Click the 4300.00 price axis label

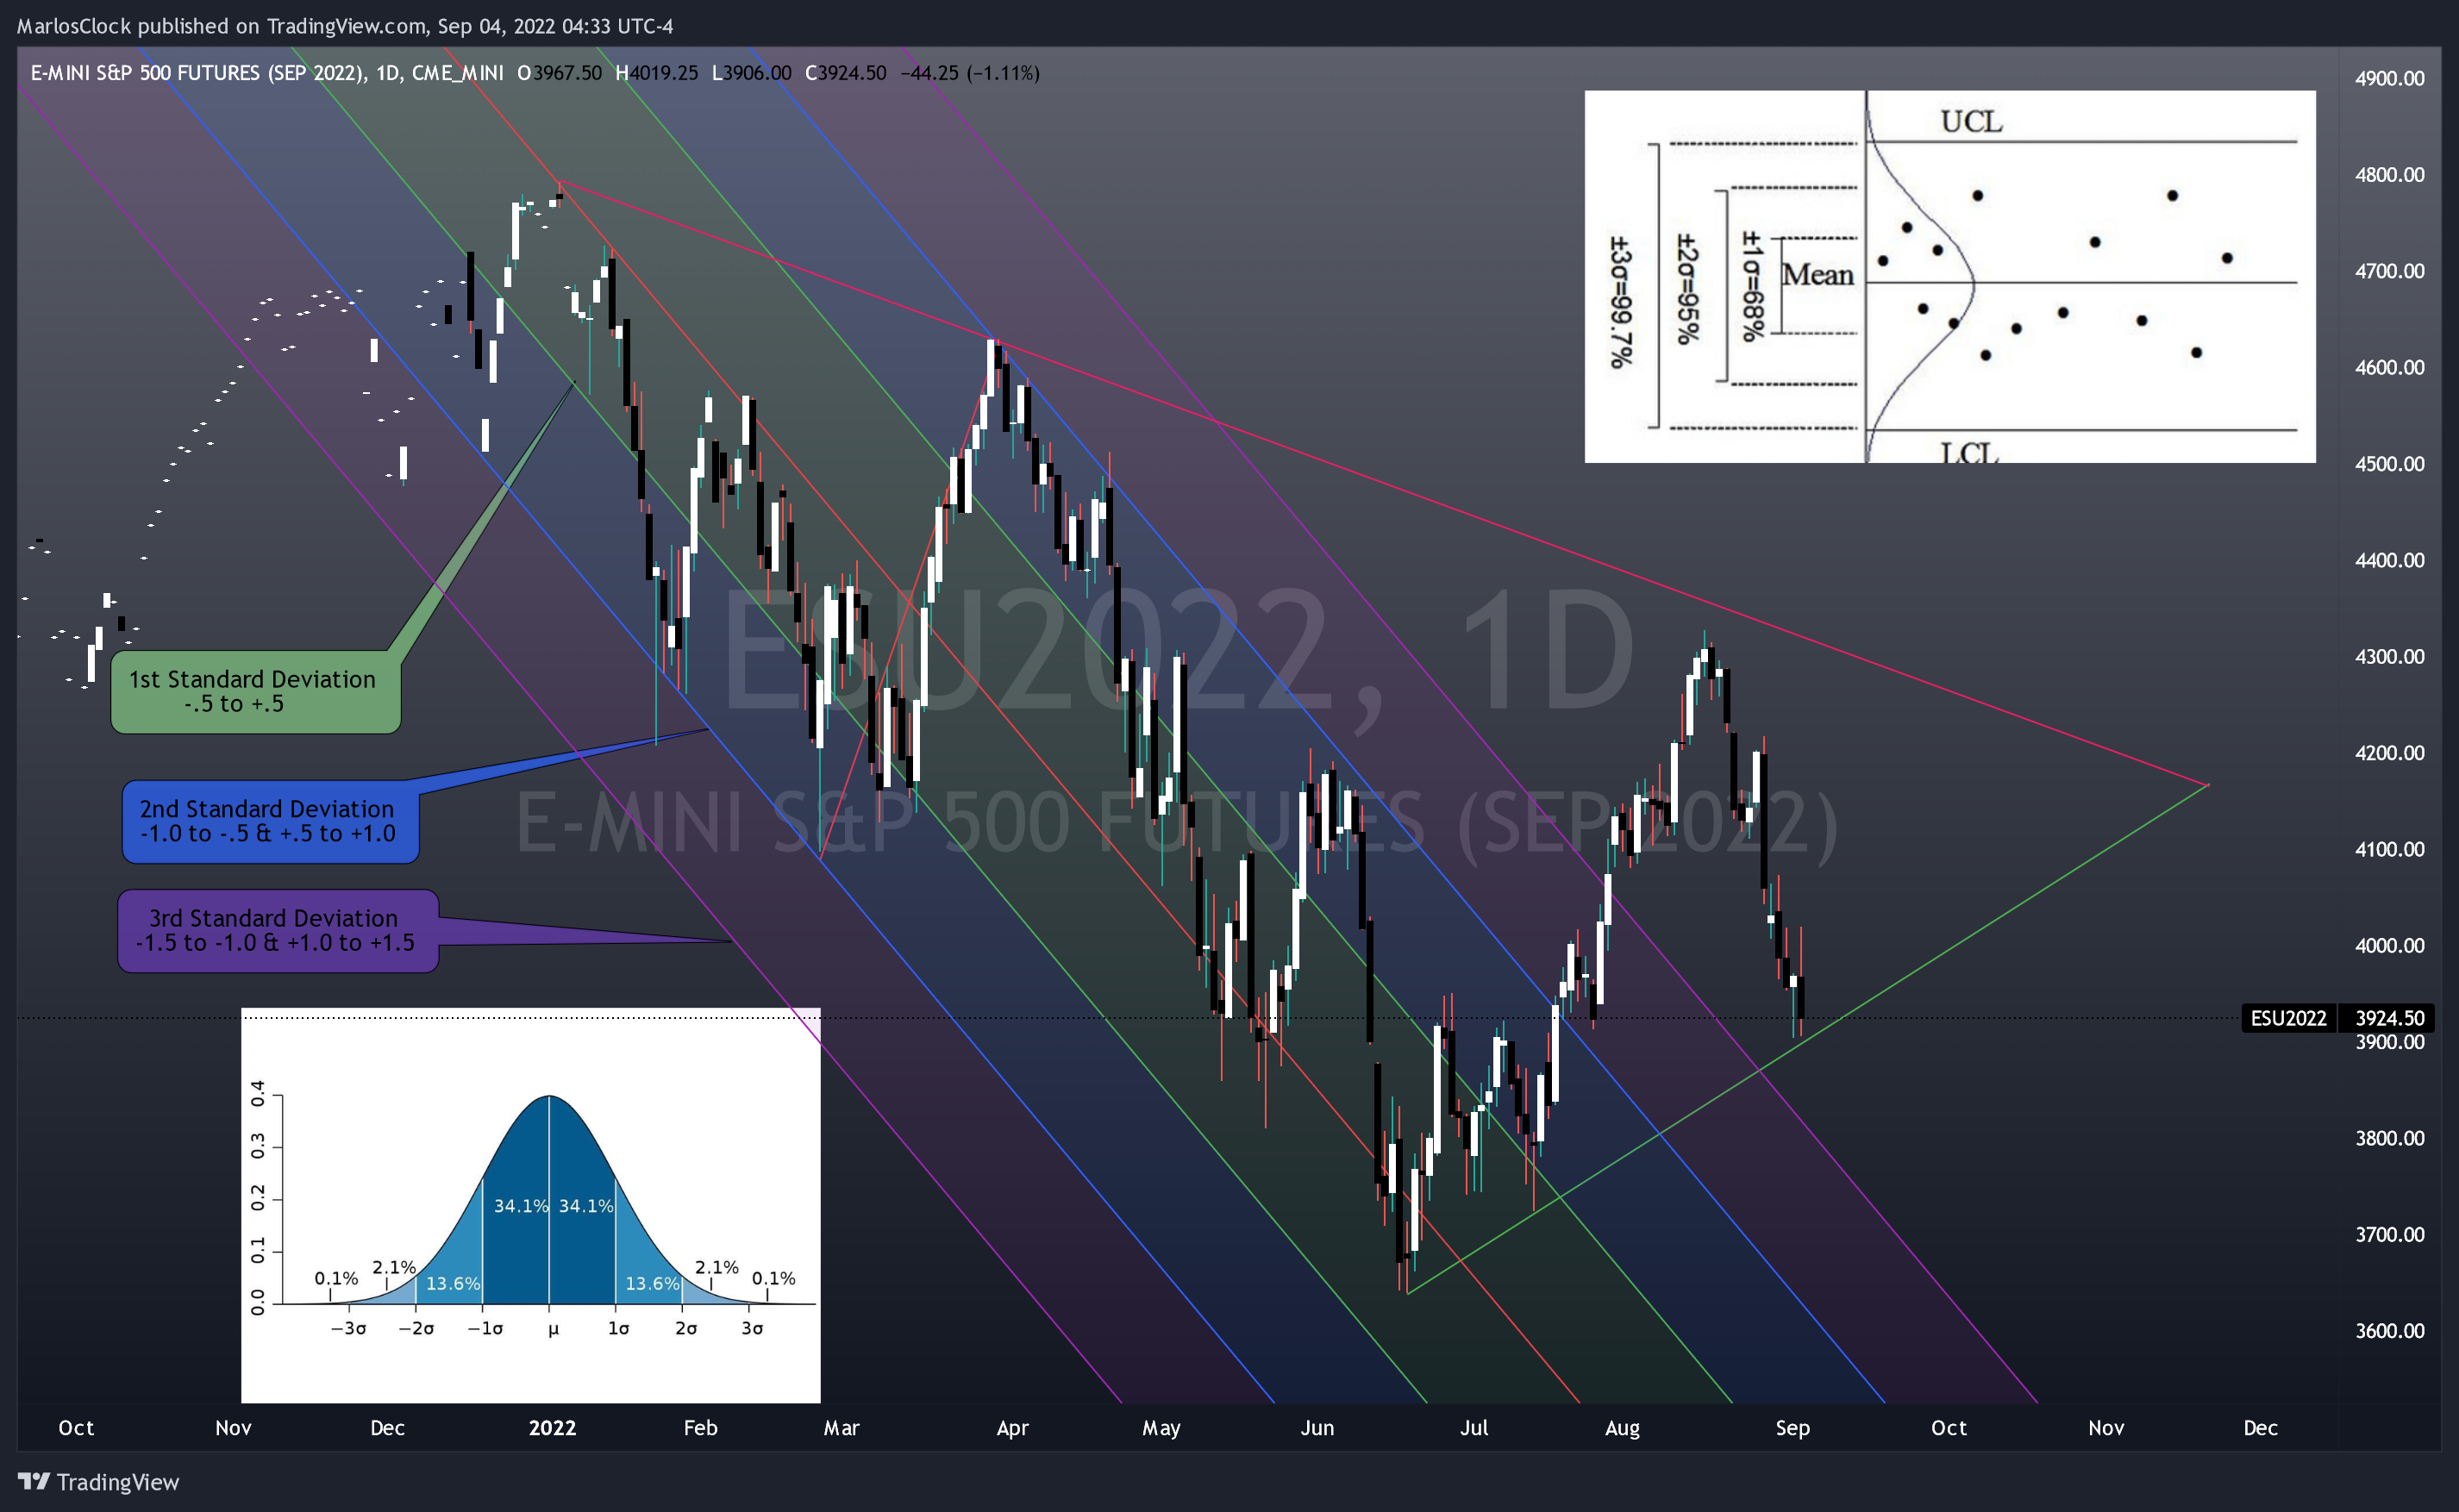[2389, 656]
